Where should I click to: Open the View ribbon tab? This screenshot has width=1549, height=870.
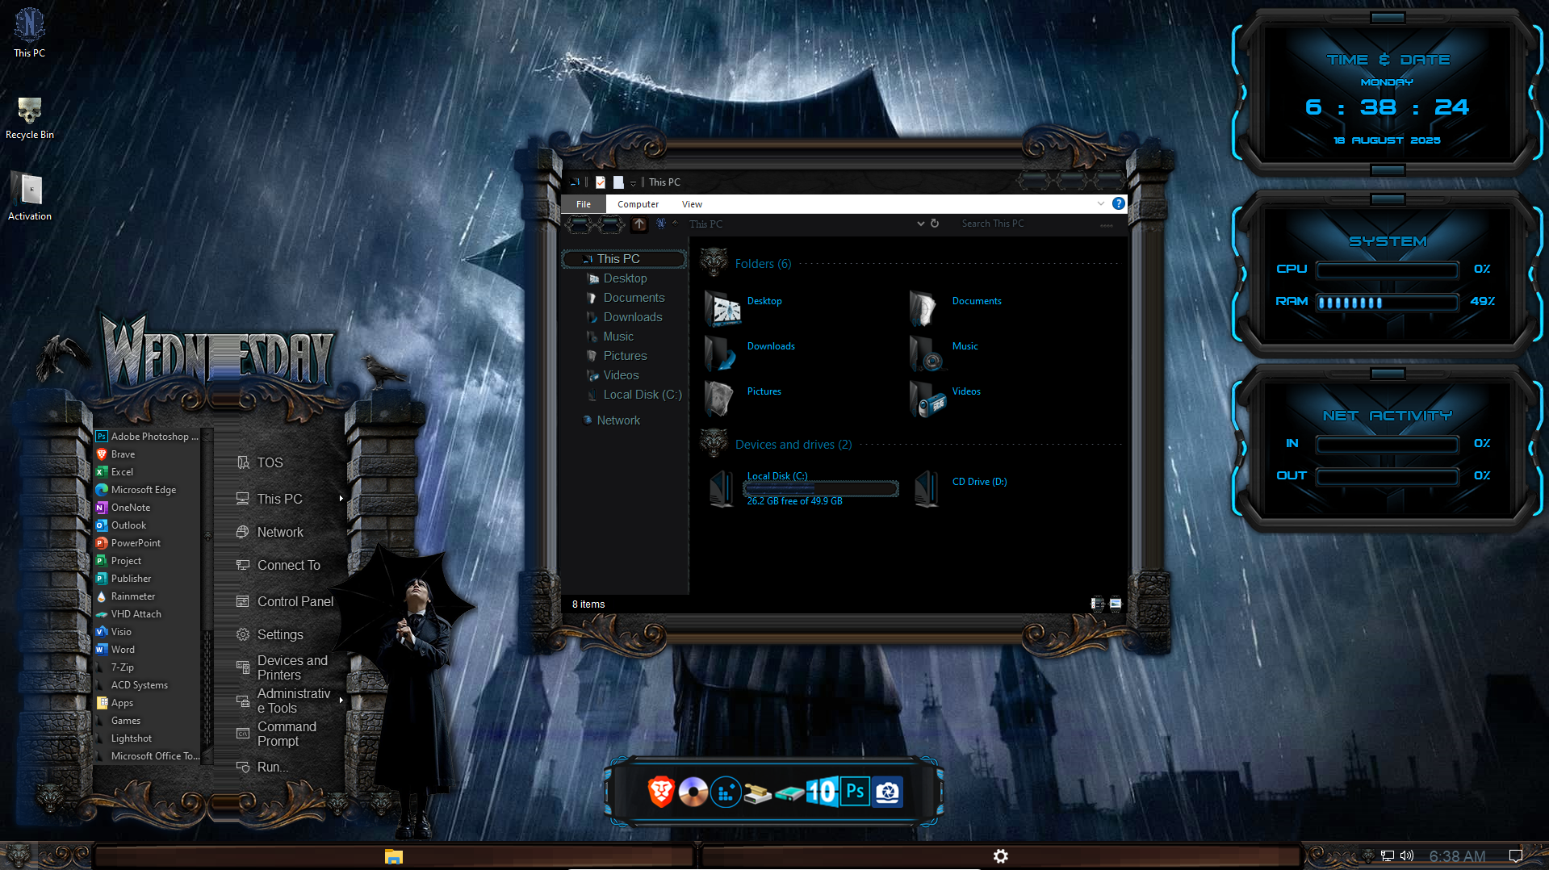(692, 204)
